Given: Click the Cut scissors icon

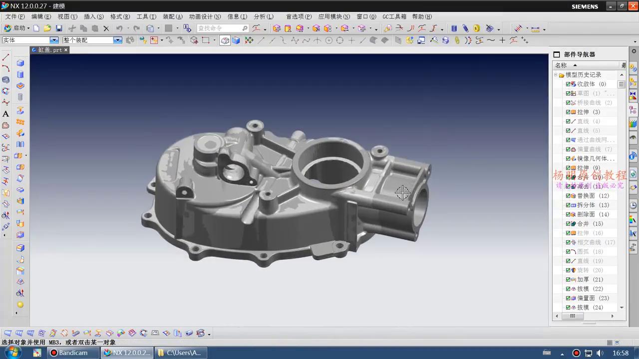Looking at the screenshot, I should click(x=72, y=28).
